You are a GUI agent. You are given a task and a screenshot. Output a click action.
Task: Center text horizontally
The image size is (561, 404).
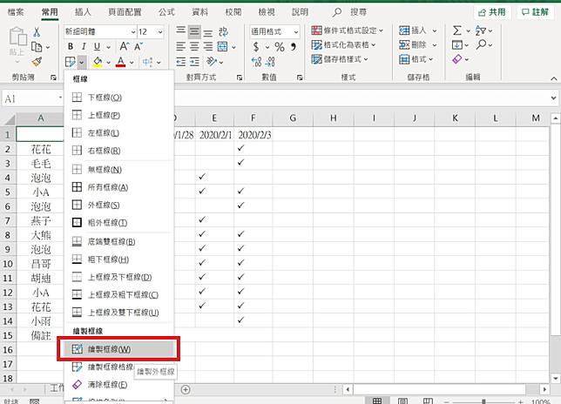click(x=194, y=46)
